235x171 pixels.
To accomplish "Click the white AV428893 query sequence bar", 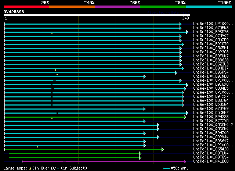I will point(97,15).
